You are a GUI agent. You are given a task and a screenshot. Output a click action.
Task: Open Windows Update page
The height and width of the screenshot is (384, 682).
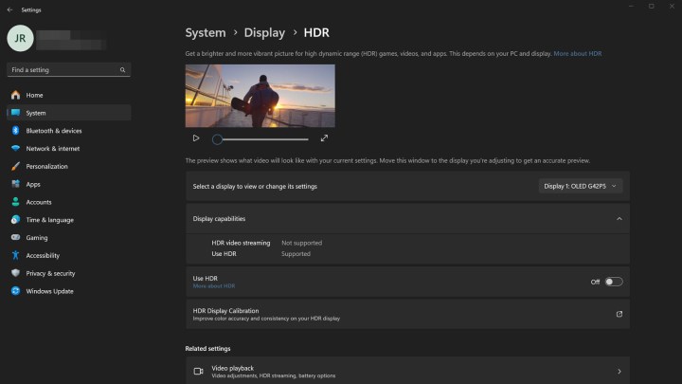(69, 291)
